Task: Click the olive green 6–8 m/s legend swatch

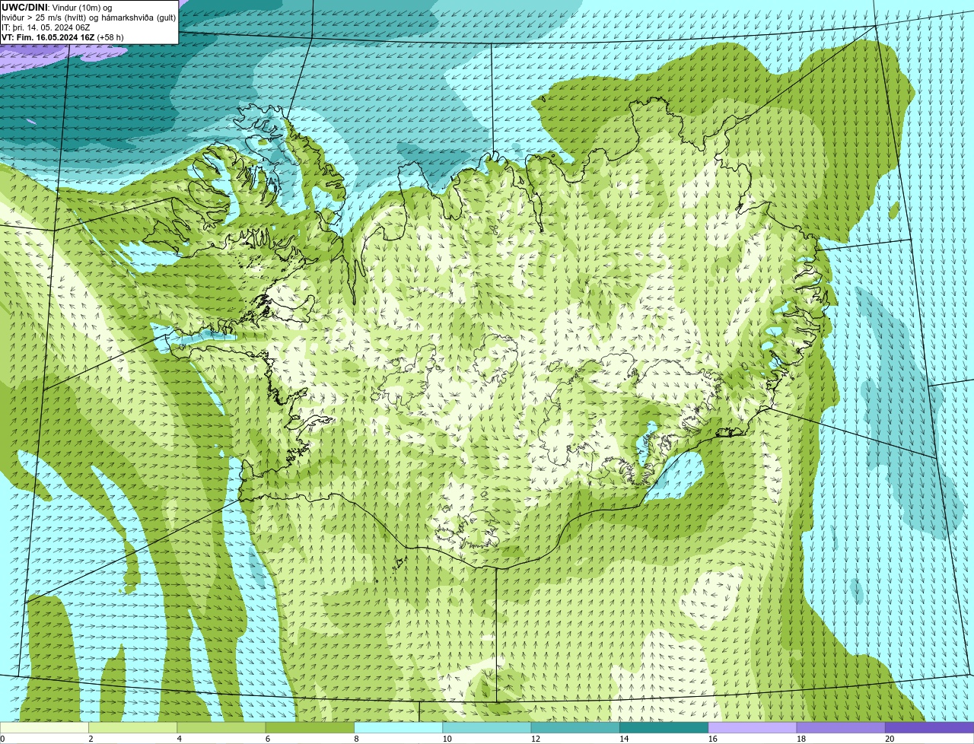Action: (310, 727)
